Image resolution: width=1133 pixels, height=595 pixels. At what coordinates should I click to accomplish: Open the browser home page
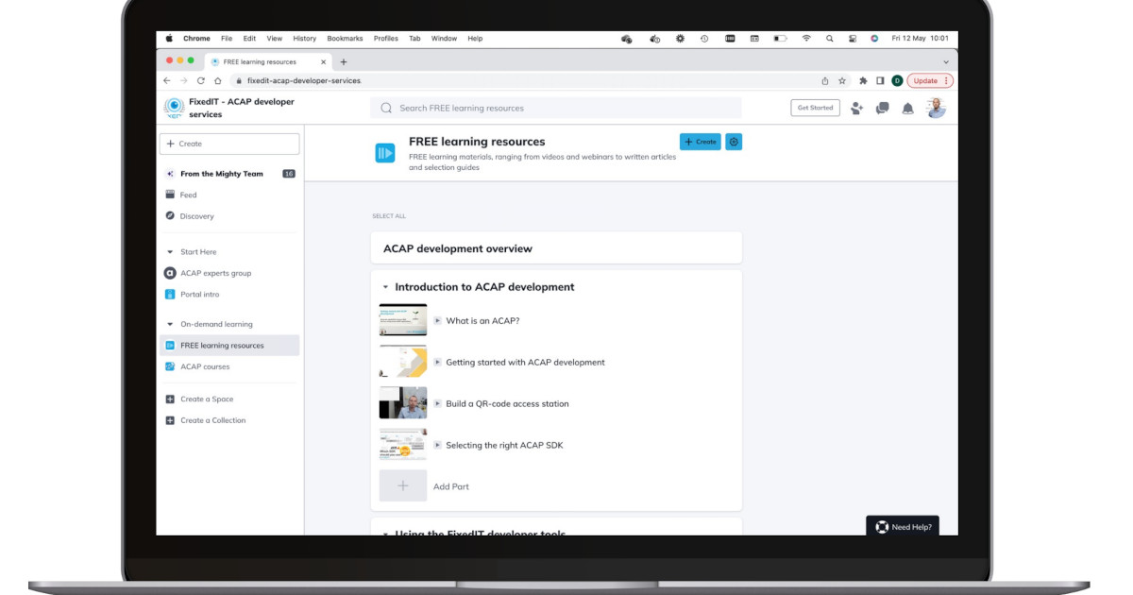pos(218,80)
